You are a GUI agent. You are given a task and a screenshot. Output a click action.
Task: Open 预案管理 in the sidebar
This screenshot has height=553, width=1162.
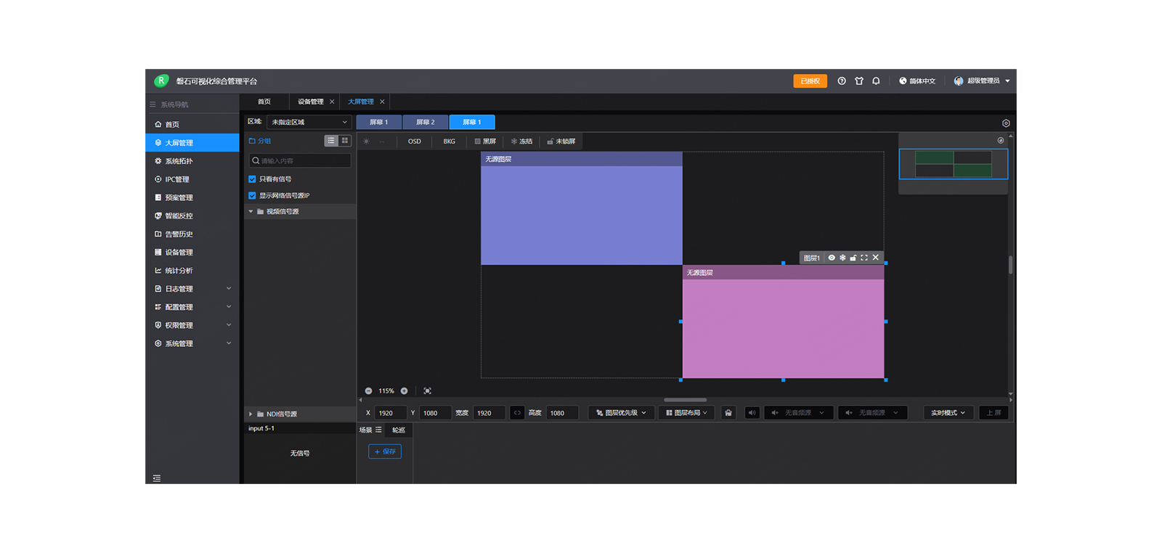[192, 197]
